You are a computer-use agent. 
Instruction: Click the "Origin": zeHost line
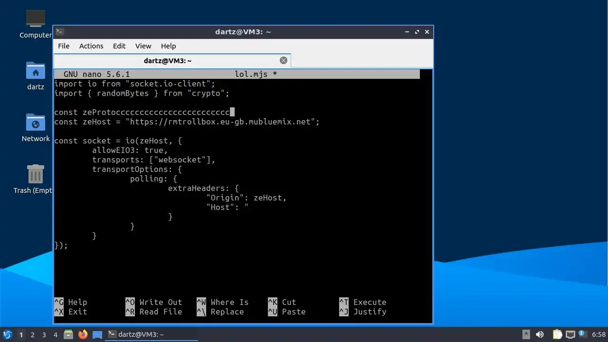(x=246, y=198)
